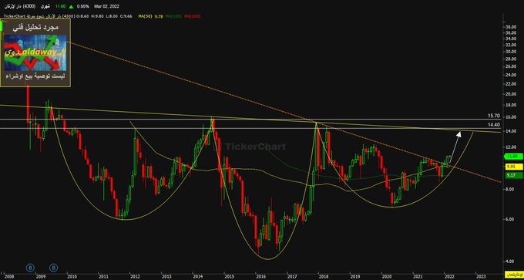Click the 15.70 horizontal line label

[494, 116]
